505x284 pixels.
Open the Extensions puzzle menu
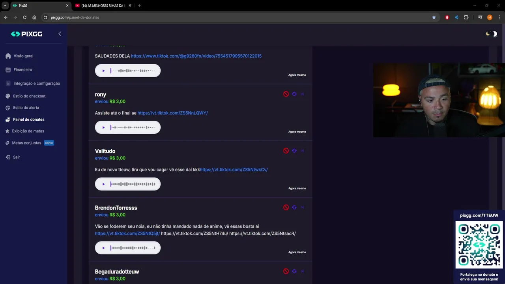point(466,17)
